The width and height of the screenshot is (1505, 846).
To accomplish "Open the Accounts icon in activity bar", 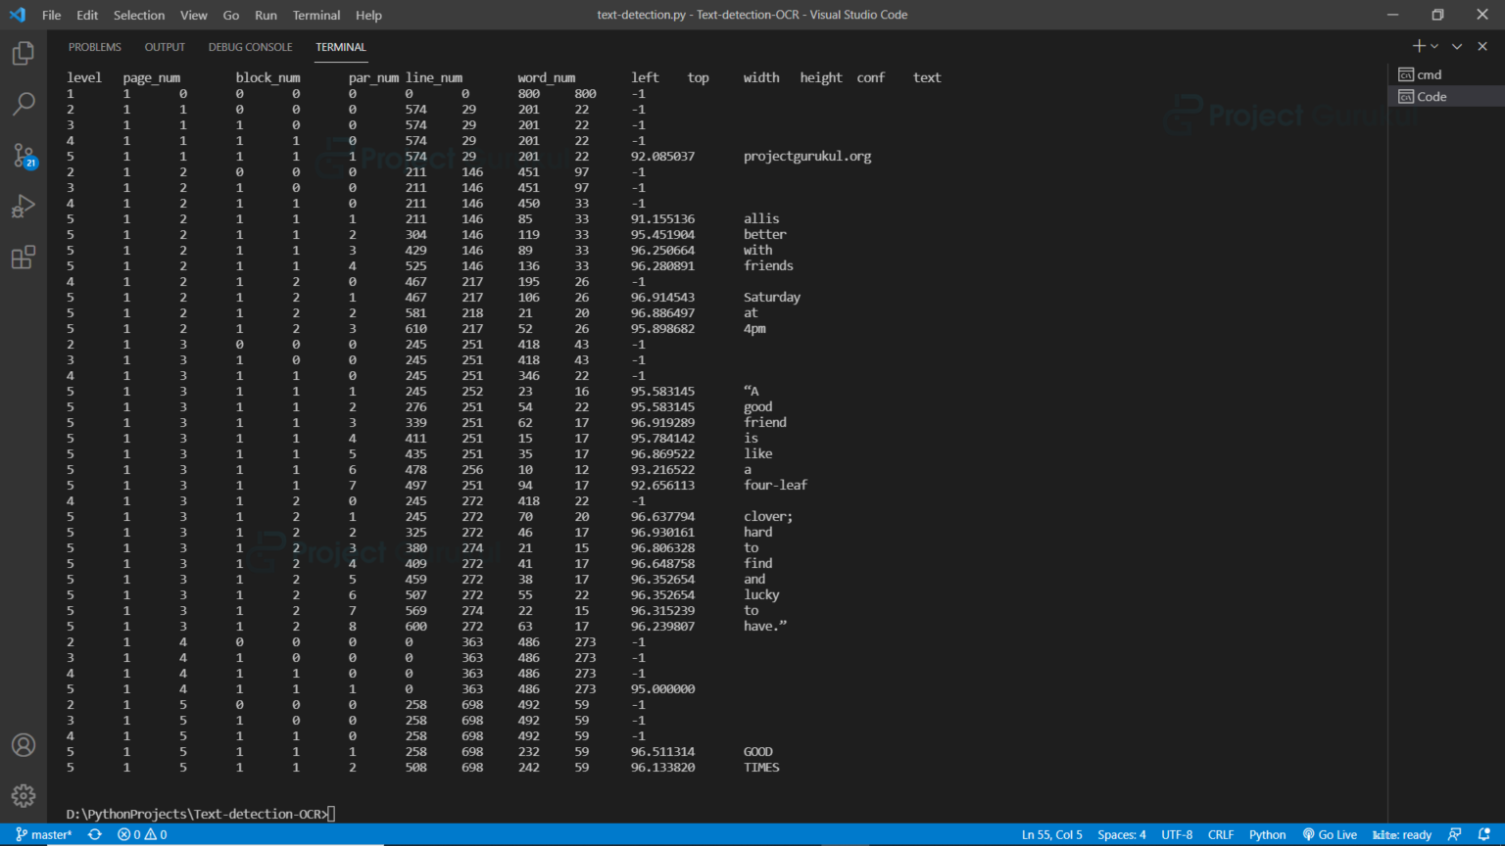I will point(24,745).
